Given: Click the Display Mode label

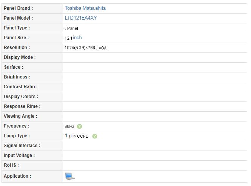Looking at the screenshot, I should pyautogui.click(x=20, y=57).
